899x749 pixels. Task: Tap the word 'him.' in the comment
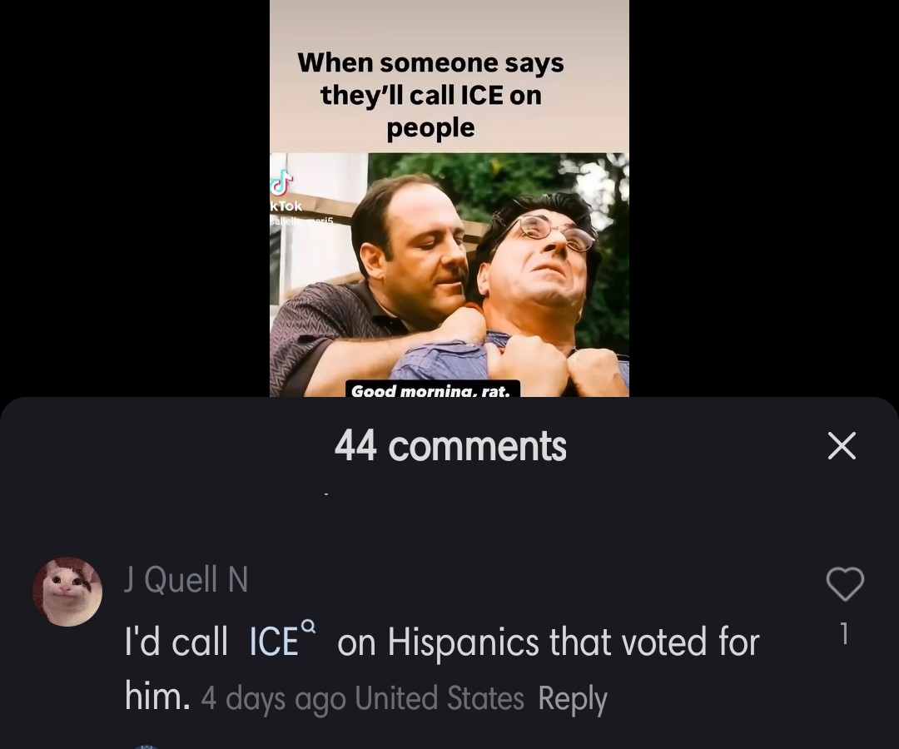(157, 697)
